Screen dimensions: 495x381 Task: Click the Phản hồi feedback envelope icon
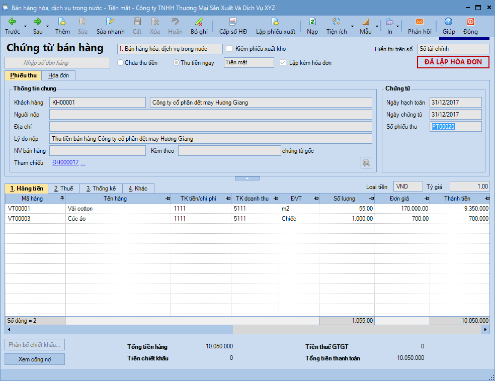tap(420, 22)
